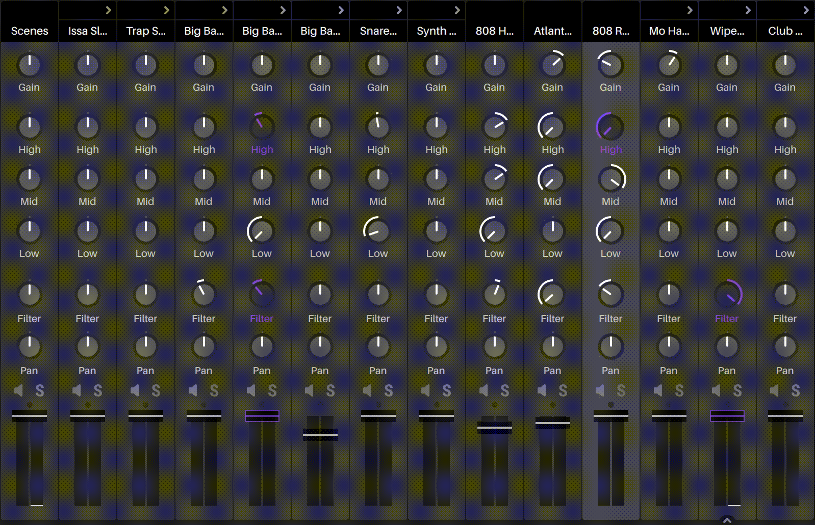
Task: Click the 808 R... purple High knob
Action: [610, 127]
